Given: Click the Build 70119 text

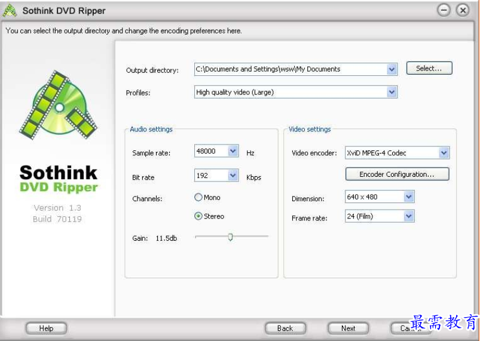Looking at the screenshot, I should coord(57,219).
